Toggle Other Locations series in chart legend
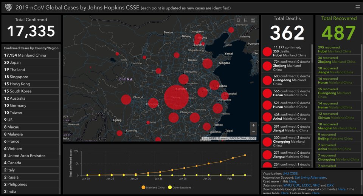Image resolution: width=363 pixels, height=196 pixels. [180, 187]
